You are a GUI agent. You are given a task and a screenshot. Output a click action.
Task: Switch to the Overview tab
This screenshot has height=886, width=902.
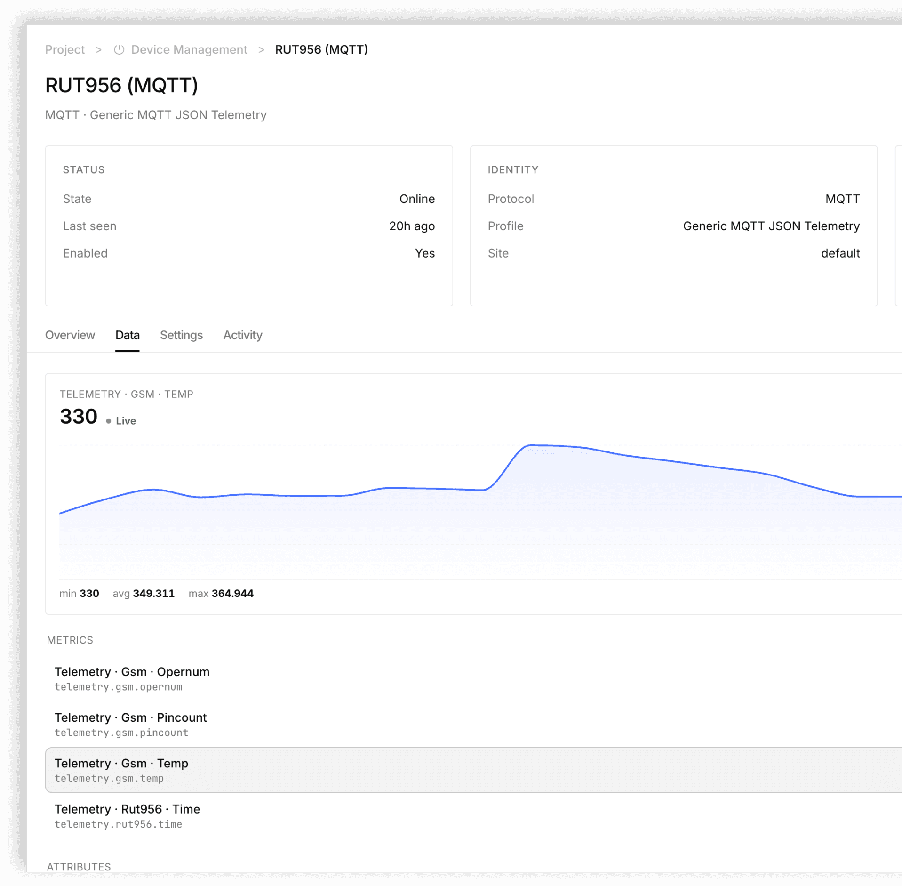[x=70, y=335]
